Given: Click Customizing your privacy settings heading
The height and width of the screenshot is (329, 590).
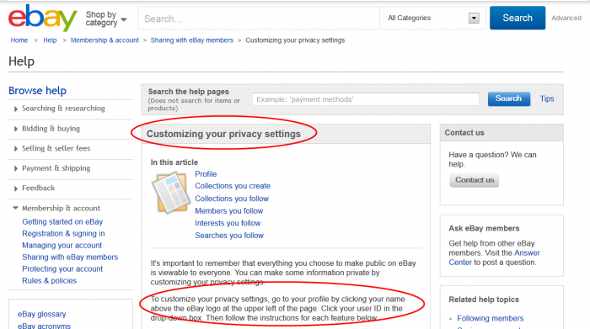Looking at the screenshot, I should pos(223,134).
